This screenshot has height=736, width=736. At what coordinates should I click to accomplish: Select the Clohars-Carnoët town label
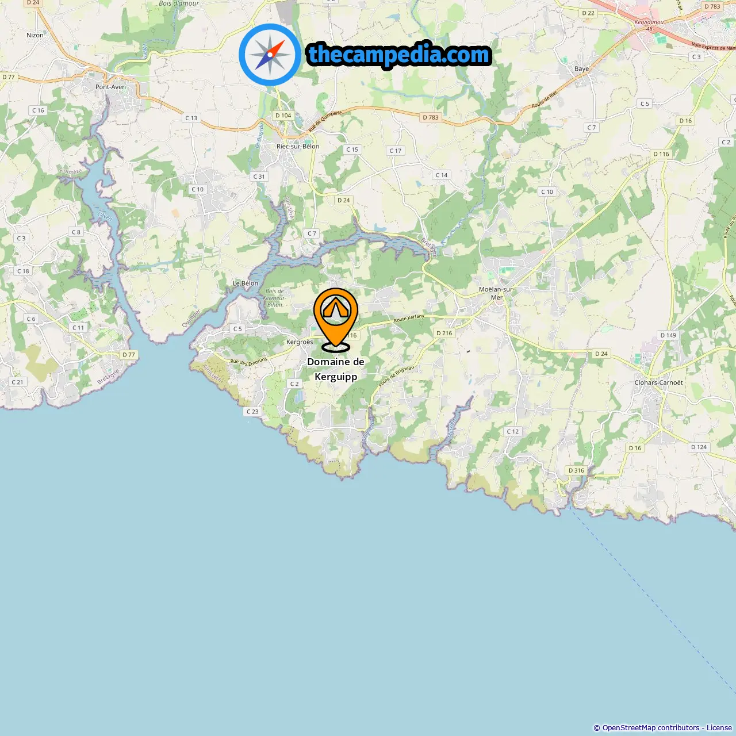tap(659, 383)
